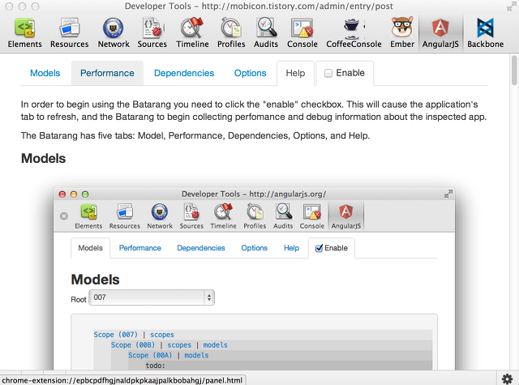Open the Console panel in the main toolbar
The width and height of the screenshot is (519, 385).
click(x=302, y=33)
